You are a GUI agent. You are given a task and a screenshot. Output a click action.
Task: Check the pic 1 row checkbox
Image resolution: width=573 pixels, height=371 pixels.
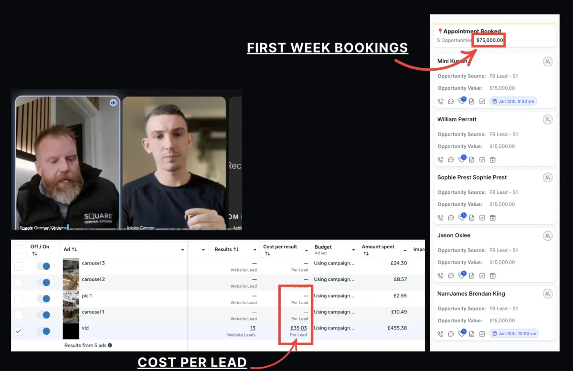(18, 299)
